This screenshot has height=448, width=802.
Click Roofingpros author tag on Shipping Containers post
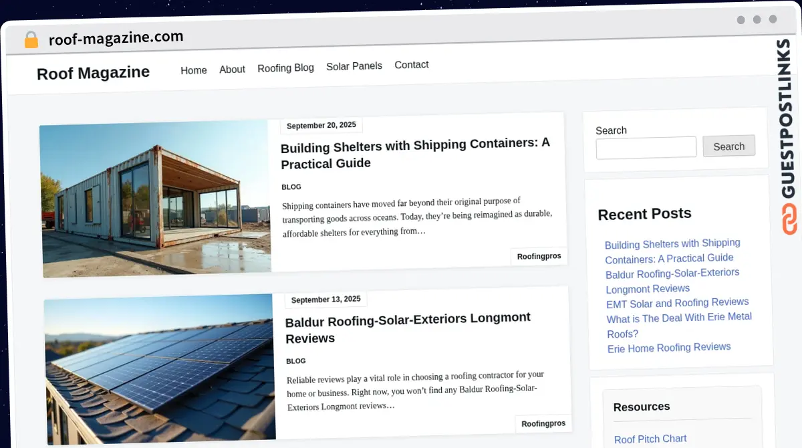click(539, 256)
